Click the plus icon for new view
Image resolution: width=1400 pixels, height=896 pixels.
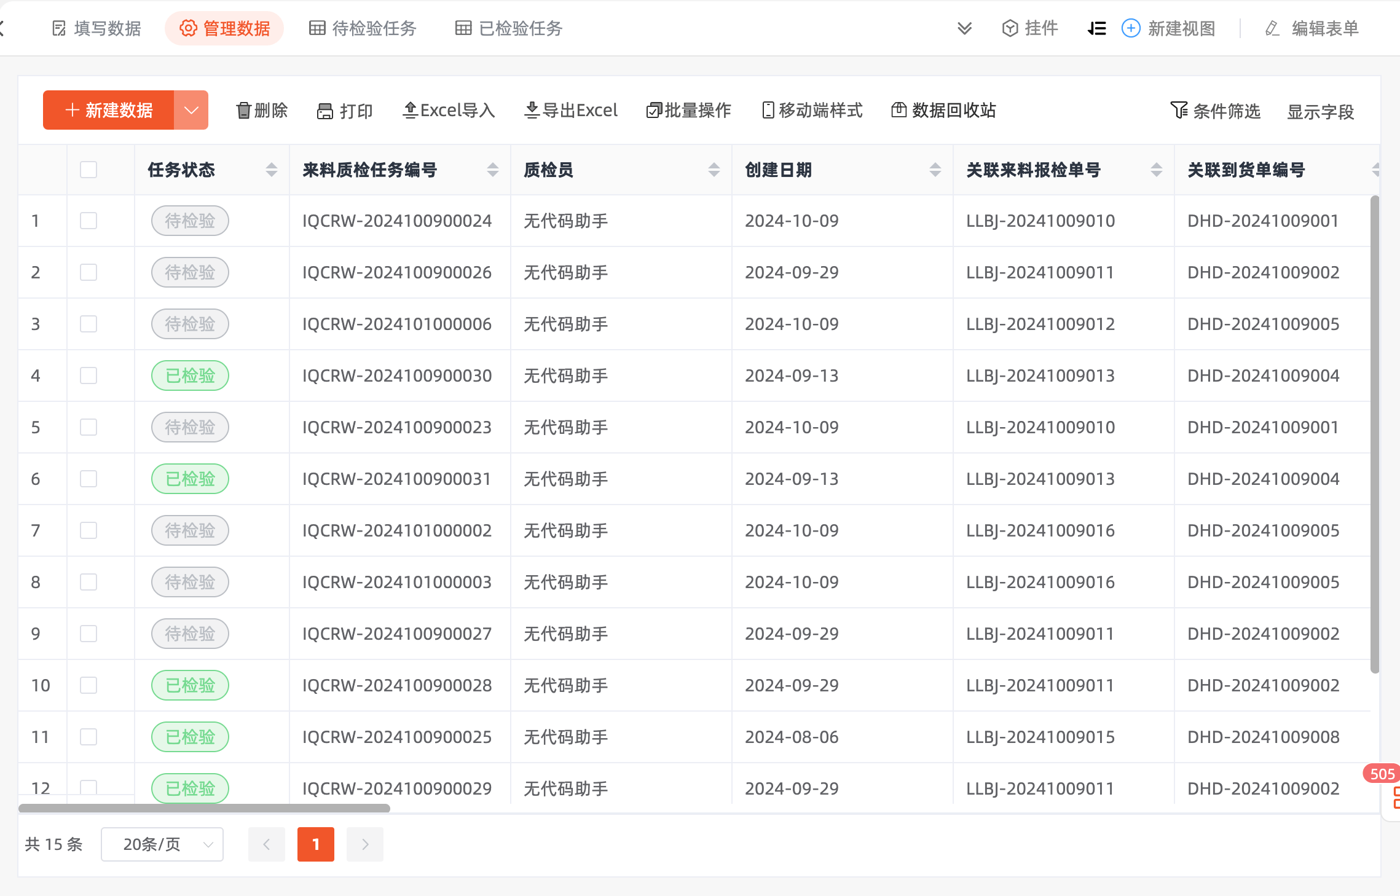pyautogui.click(x=1131, y=28)
